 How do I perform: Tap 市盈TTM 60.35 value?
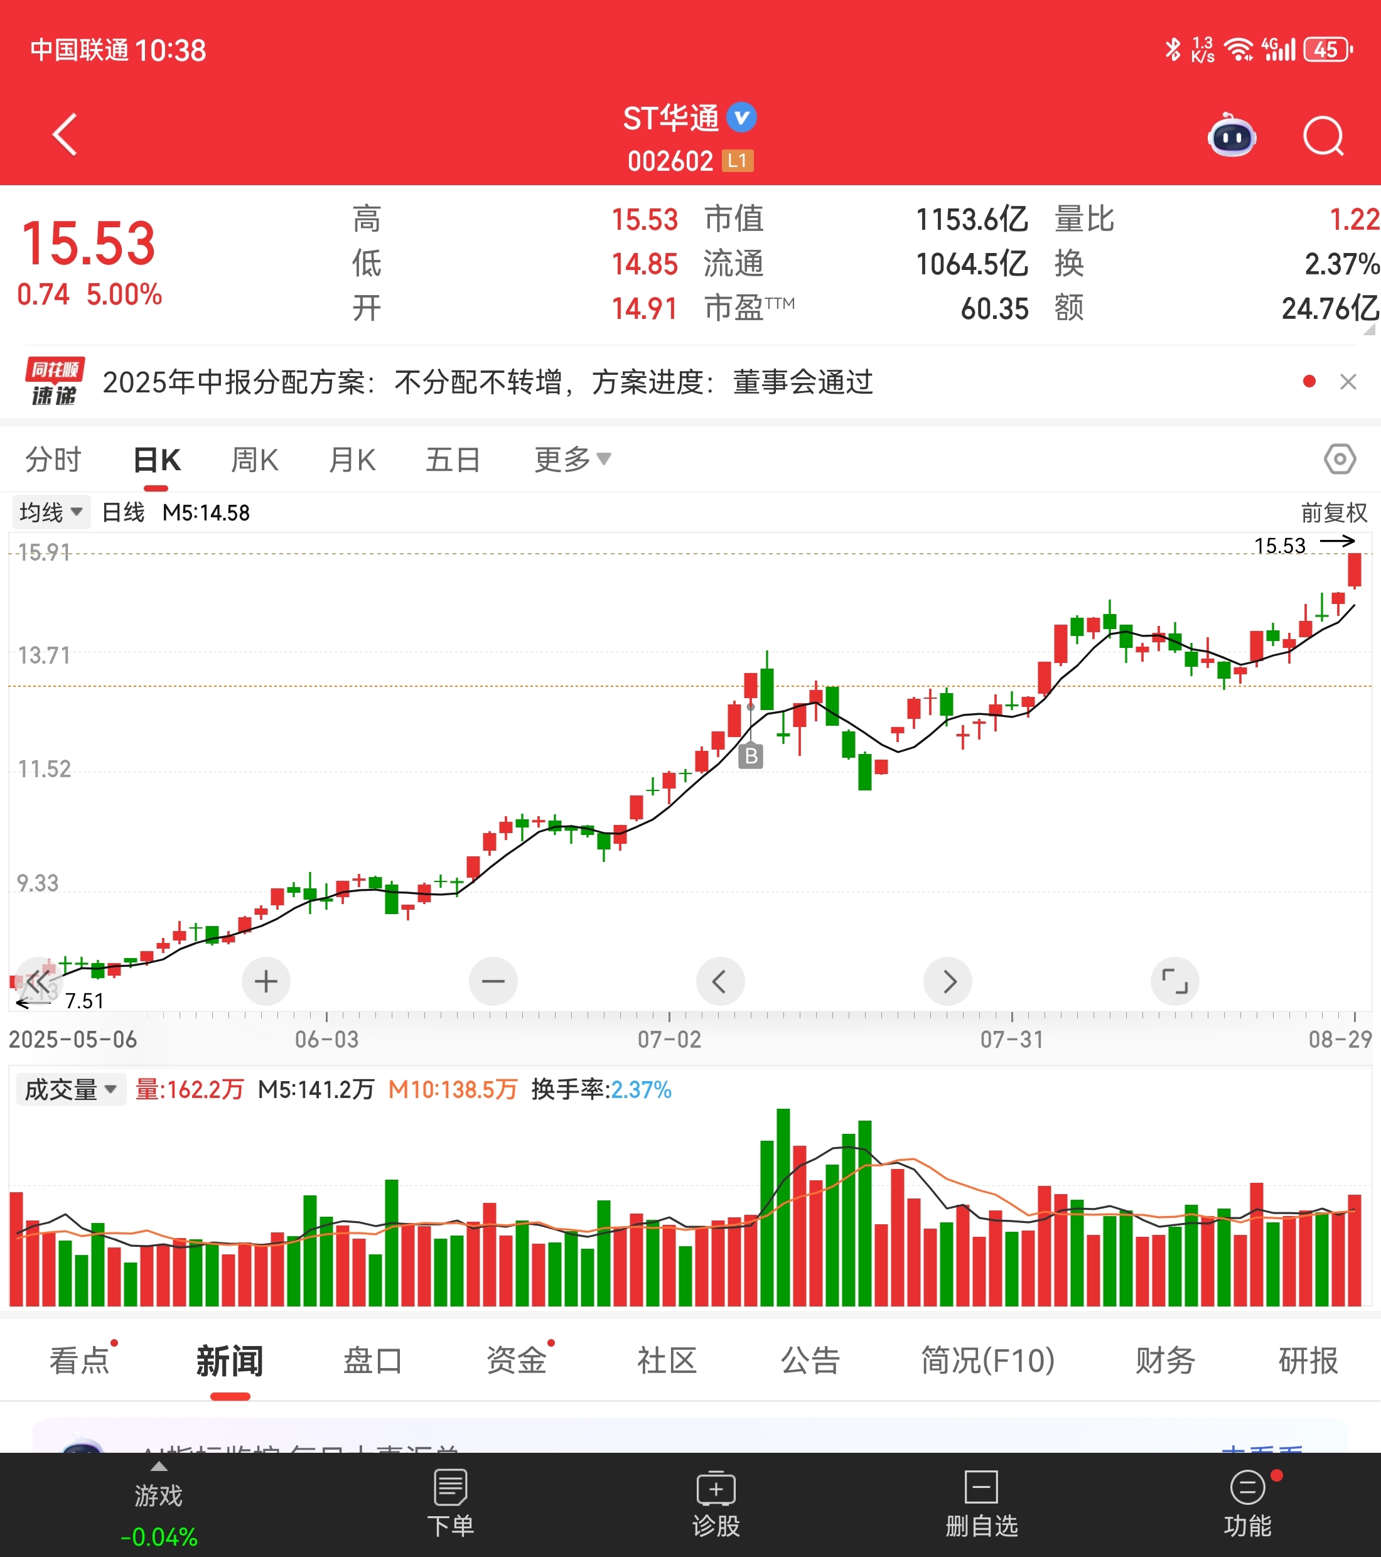point(994,308)
